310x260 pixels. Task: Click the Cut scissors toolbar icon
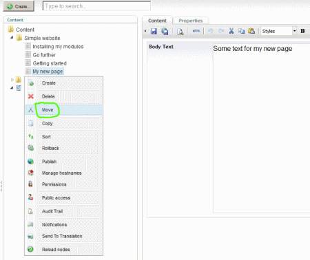231,31
